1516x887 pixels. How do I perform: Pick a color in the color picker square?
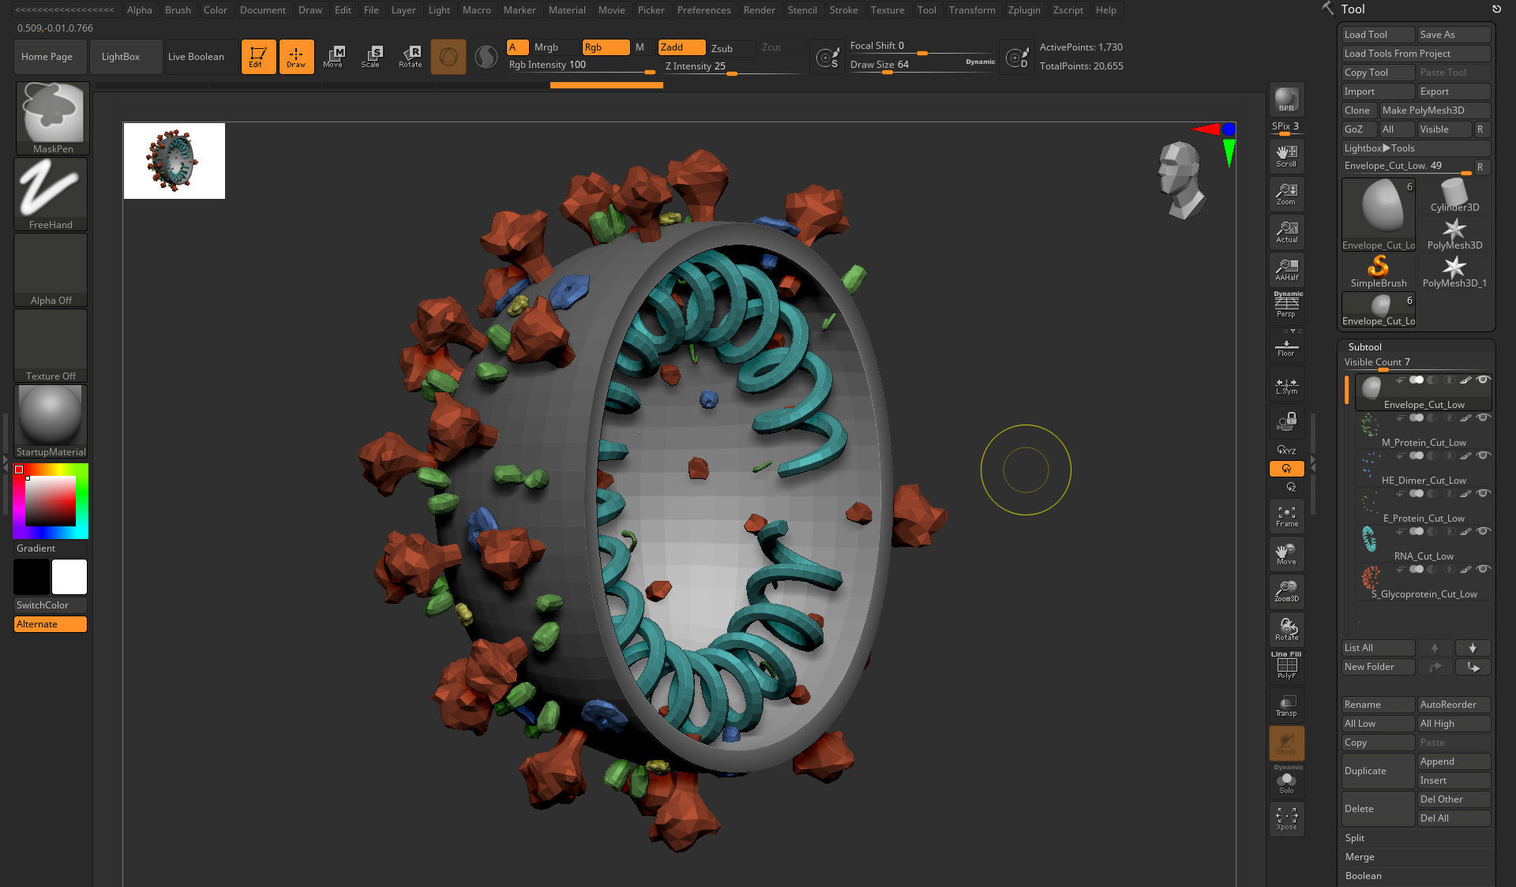(x=51, y=501)
